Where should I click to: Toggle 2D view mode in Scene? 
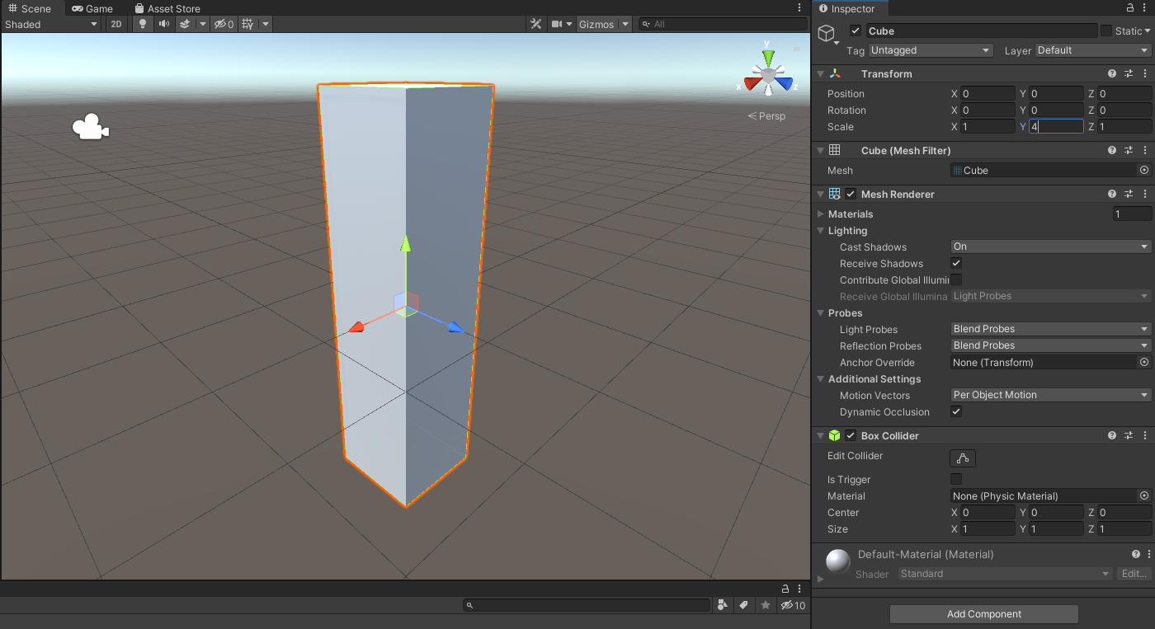pyautogui.click(x=116, y=24)
